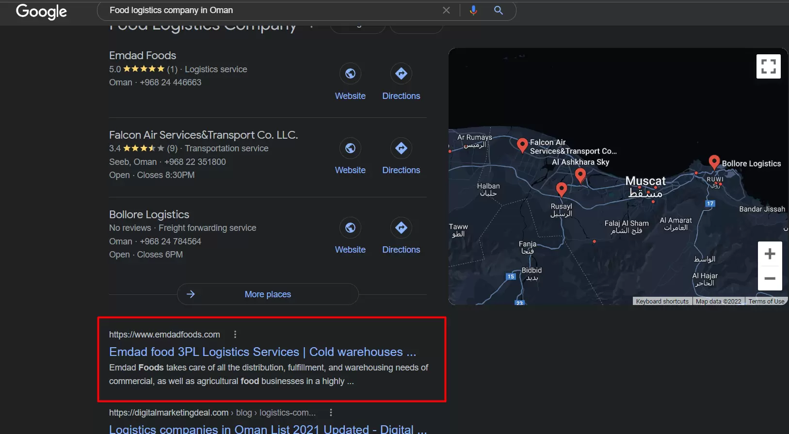Open options menu for emdadfoods.com result
This screenshot has height=434, width=789.
coord(235,335)
